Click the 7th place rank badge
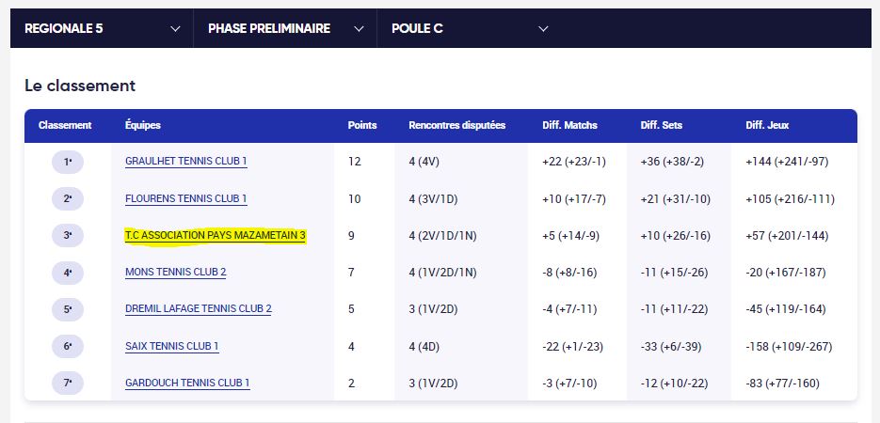Viewport: 880px width, 423px height. coord(68,384)
